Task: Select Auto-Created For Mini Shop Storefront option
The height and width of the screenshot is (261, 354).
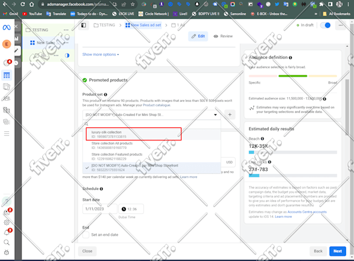Action: (x=151, y=168)
